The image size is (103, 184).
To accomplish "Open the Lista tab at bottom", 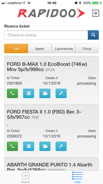I will (x=77, y=177).
